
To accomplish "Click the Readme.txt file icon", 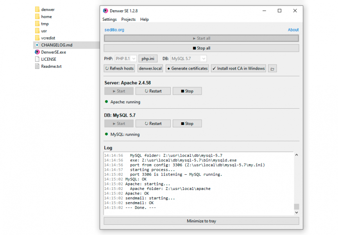I will (x=37, y=66).
